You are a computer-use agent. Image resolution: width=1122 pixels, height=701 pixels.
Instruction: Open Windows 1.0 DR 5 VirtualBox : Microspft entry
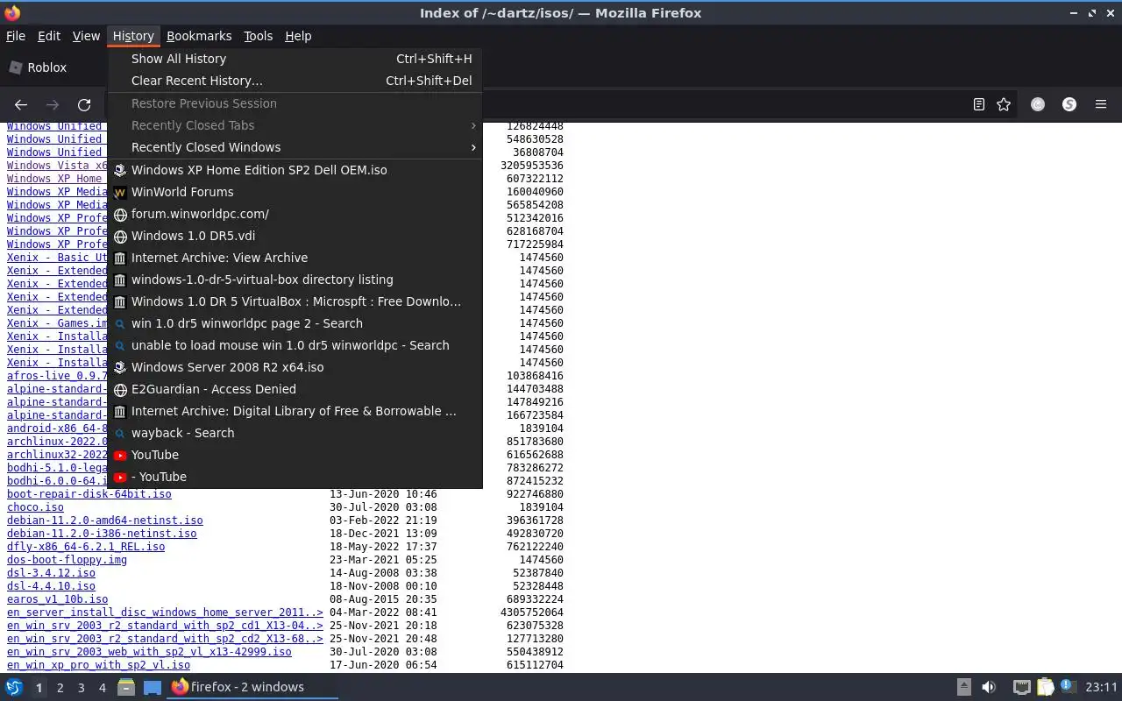[295, 301]
